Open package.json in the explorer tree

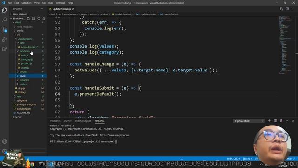[x=24, y=109]
